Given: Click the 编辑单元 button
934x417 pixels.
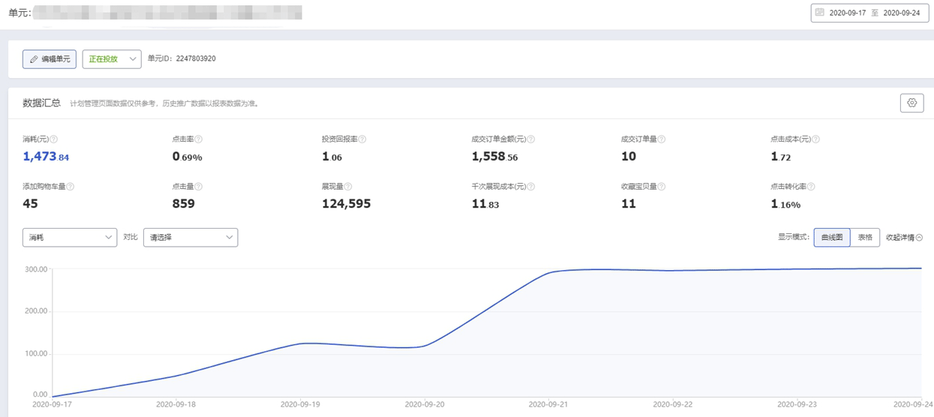Looking at the screenshot, I should [x=50, y=58].
